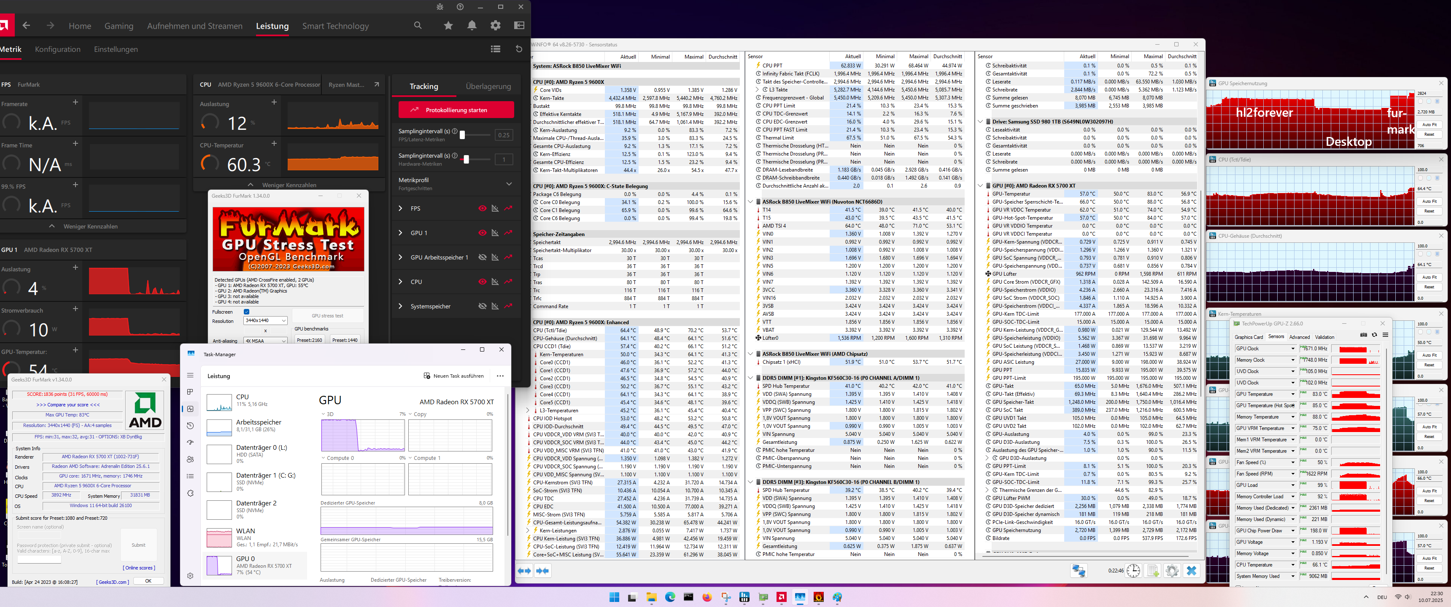
Task: Open the AMD Software sidebar panel icon
Action: point(519,25)
